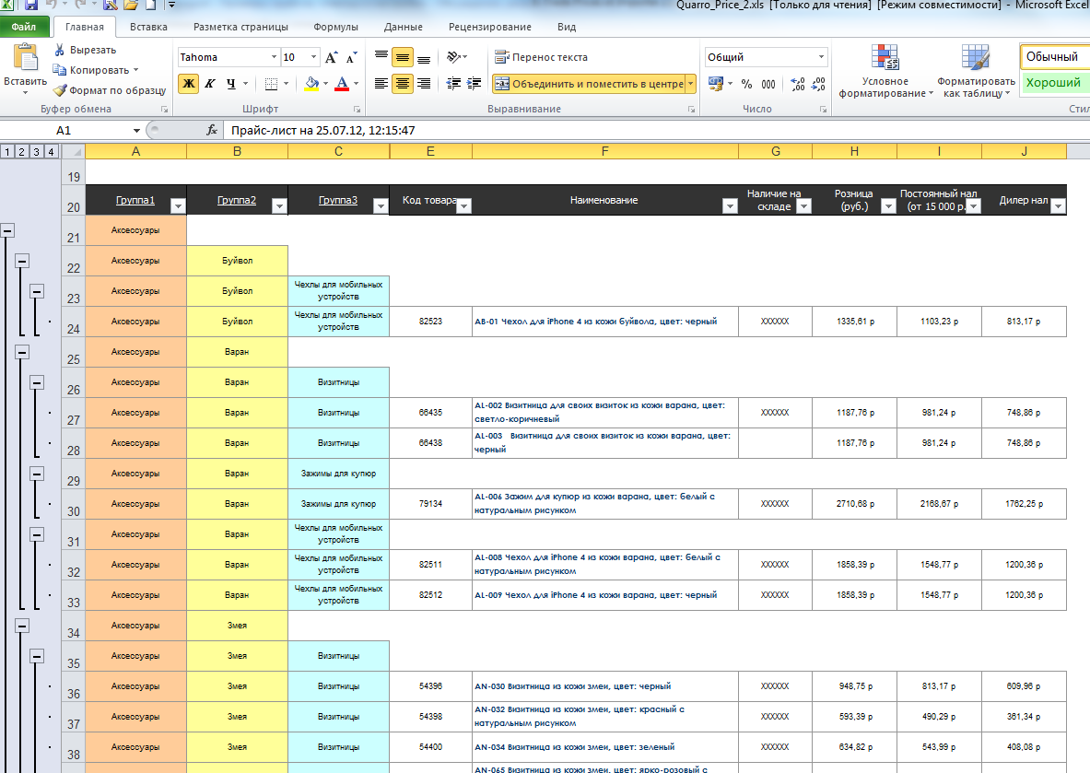Screen dimensions: 1090x773
Task: Switch to the Данные tab
Action: [404, 27]
